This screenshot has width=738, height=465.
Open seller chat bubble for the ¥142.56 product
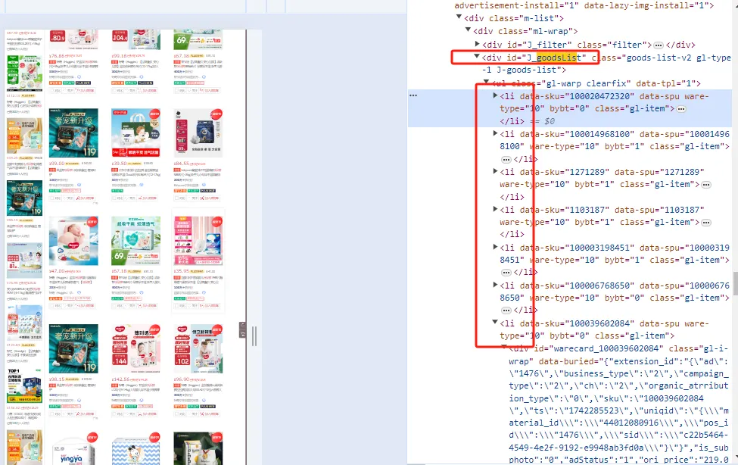(142, 401)
